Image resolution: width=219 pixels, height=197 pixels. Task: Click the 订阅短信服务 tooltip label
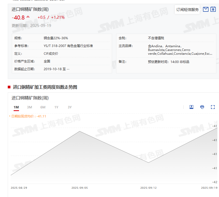(x=187, y=10)
